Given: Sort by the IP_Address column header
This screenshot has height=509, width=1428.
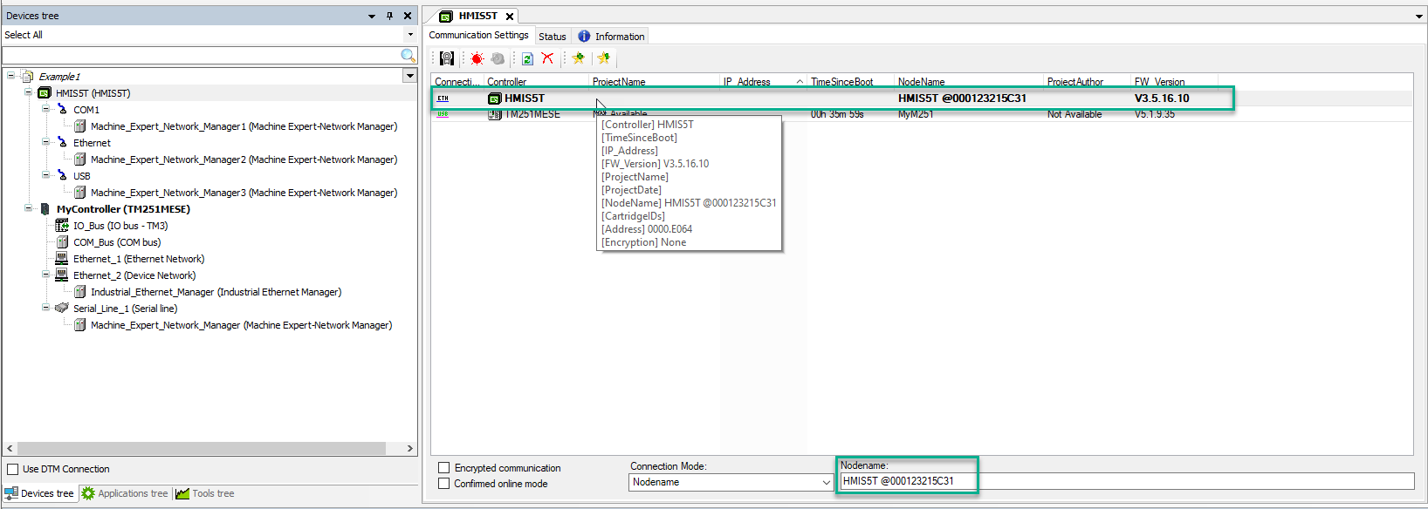Looking at the screenshot, I should click(x=763, y=81).
